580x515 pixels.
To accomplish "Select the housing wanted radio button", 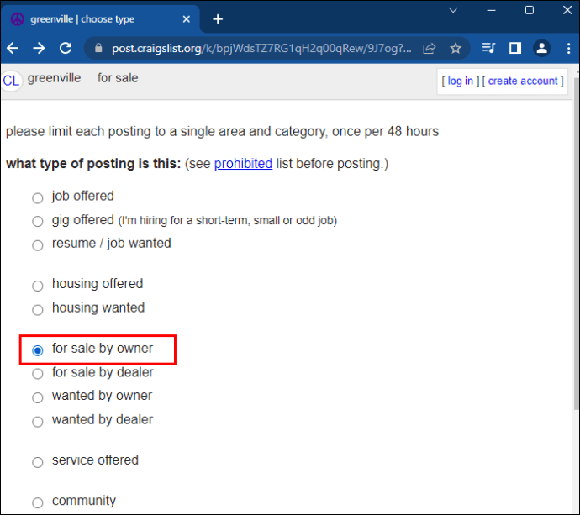I will 37,309.
